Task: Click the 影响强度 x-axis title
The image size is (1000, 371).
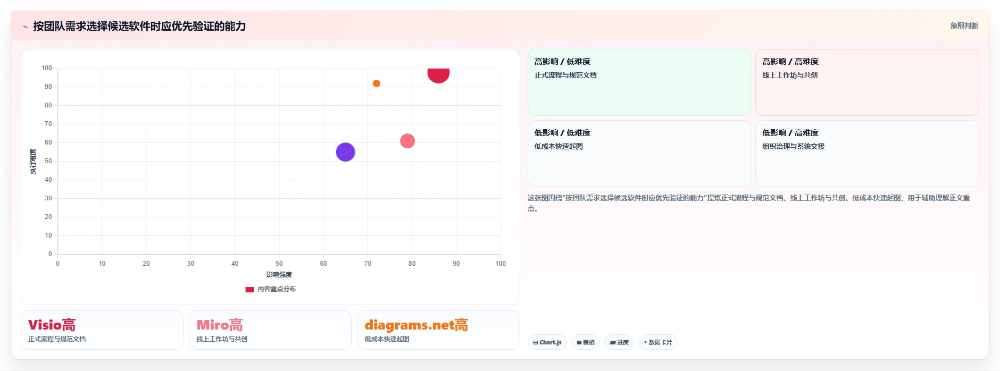Action: click(x=279, y=275)
